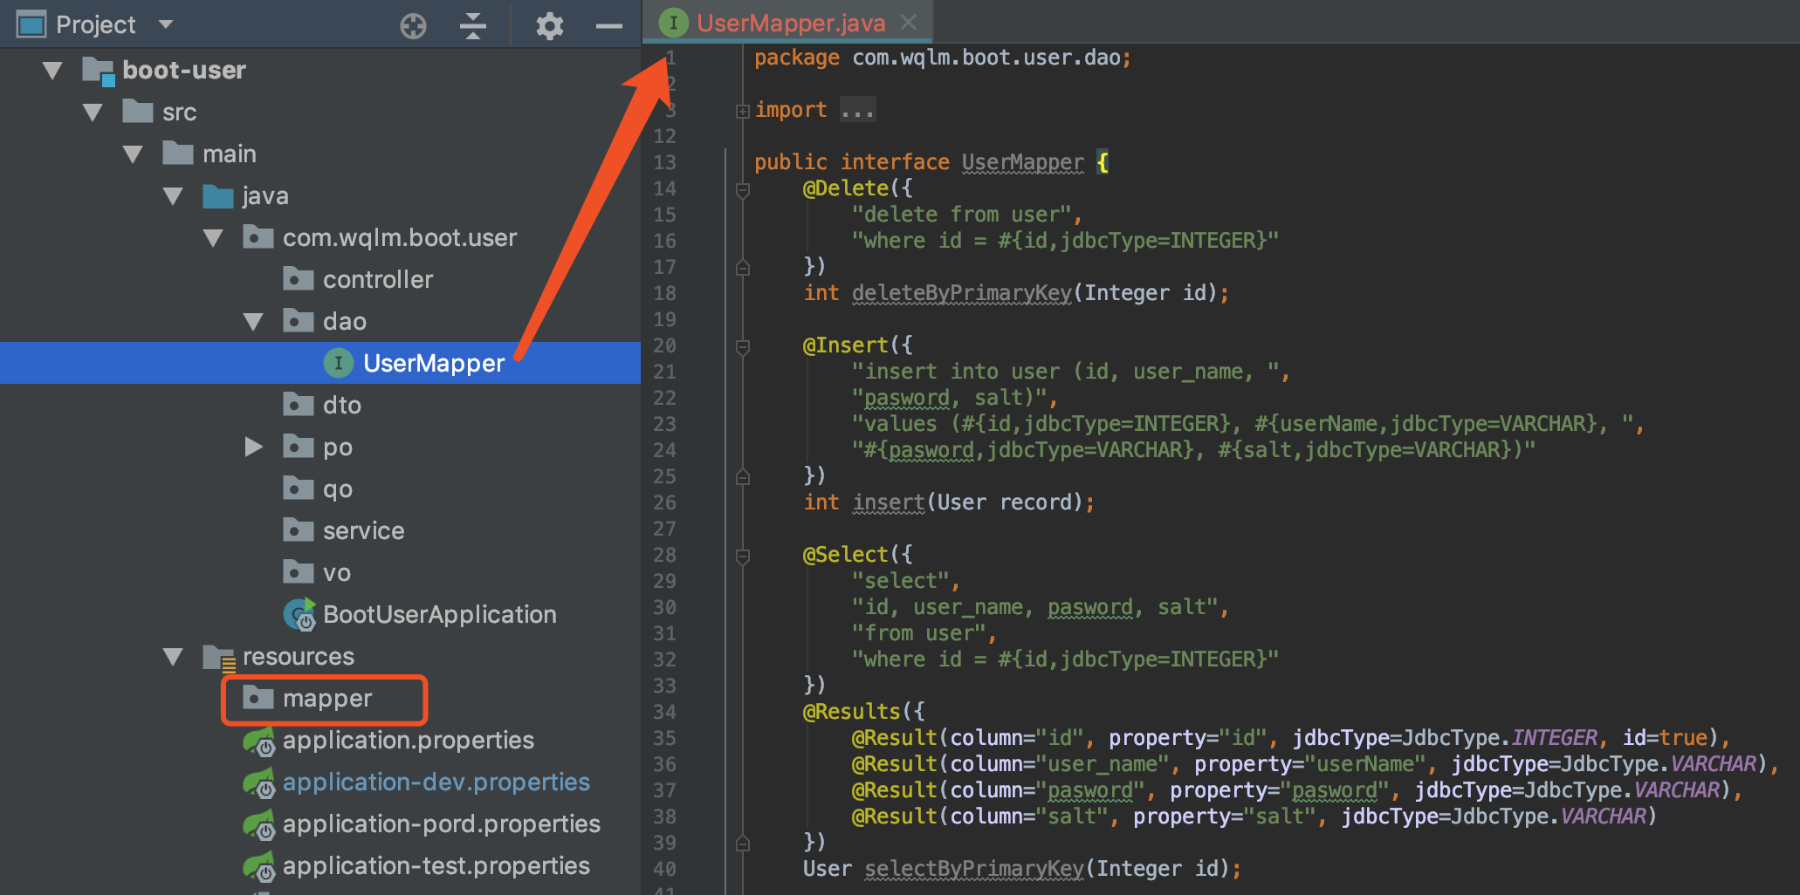
Task: Click the folded import ellipsis
Action: pos(857,110)
